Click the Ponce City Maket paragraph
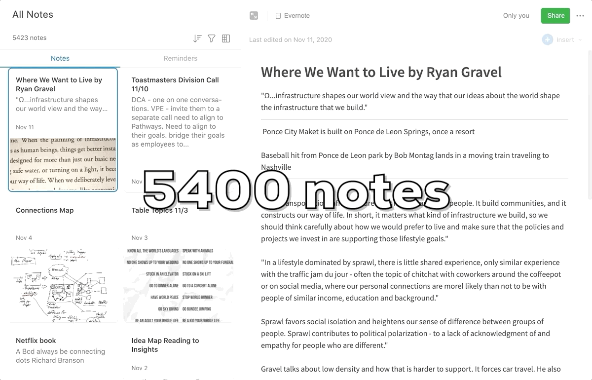Viewport: 592px width, 380px height. tap(369, 132)
